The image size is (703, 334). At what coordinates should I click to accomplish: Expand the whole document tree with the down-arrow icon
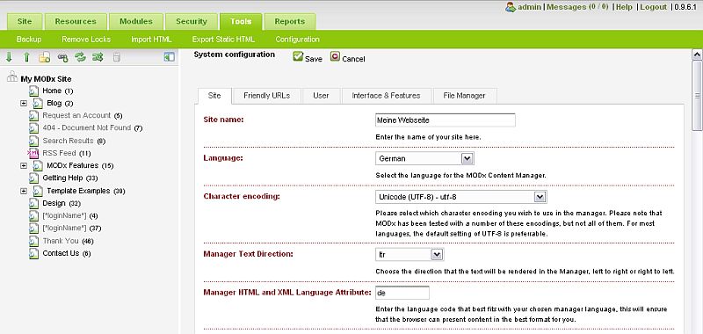(9, 57)
